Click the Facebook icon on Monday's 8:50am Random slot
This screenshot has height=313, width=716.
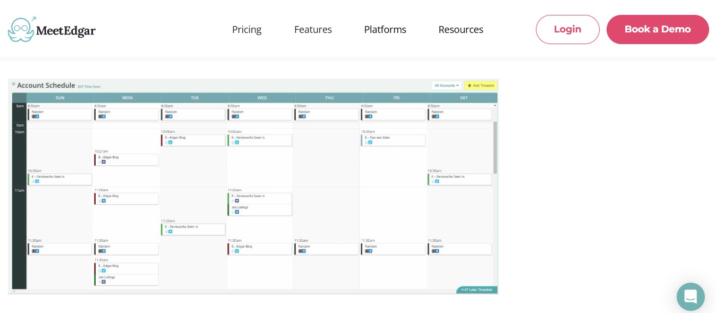(100, 116)
